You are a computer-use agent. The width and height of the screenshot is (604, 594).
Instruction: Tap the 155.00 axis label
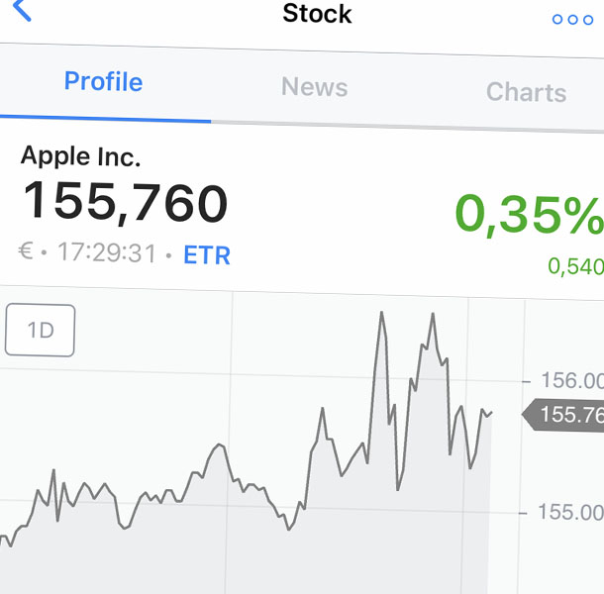click(x=569, y=512)
